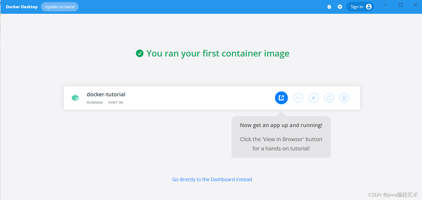
Task: Click Update to latest button
Action: coord(60,7)
